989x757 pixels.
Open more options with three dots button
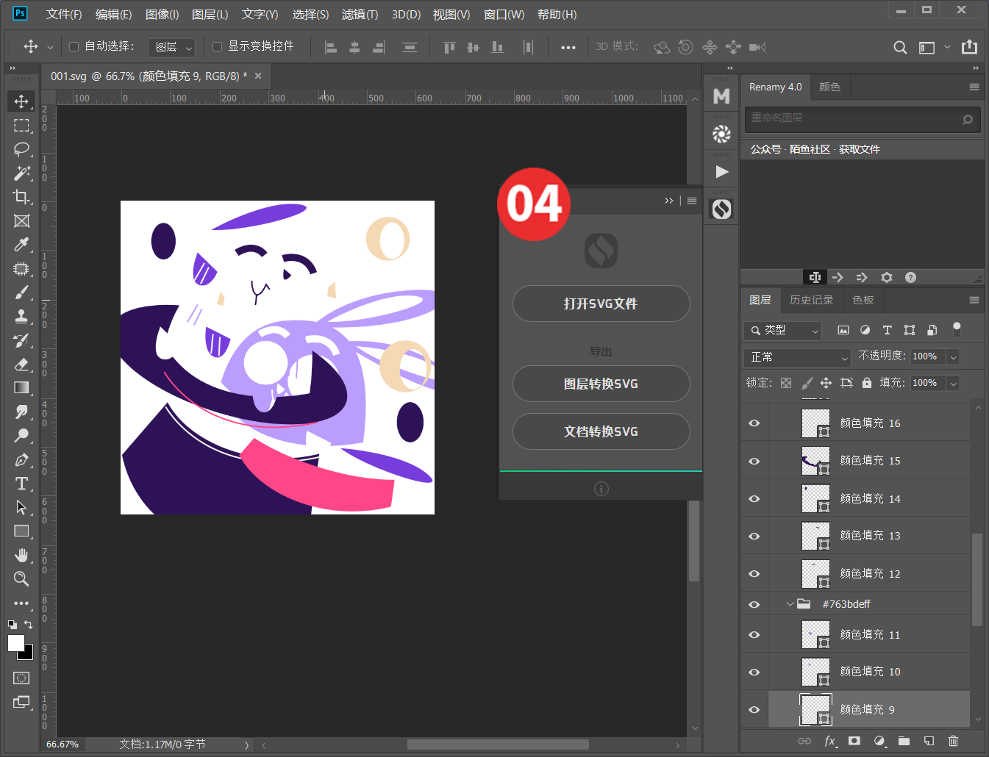click(568, 47)
